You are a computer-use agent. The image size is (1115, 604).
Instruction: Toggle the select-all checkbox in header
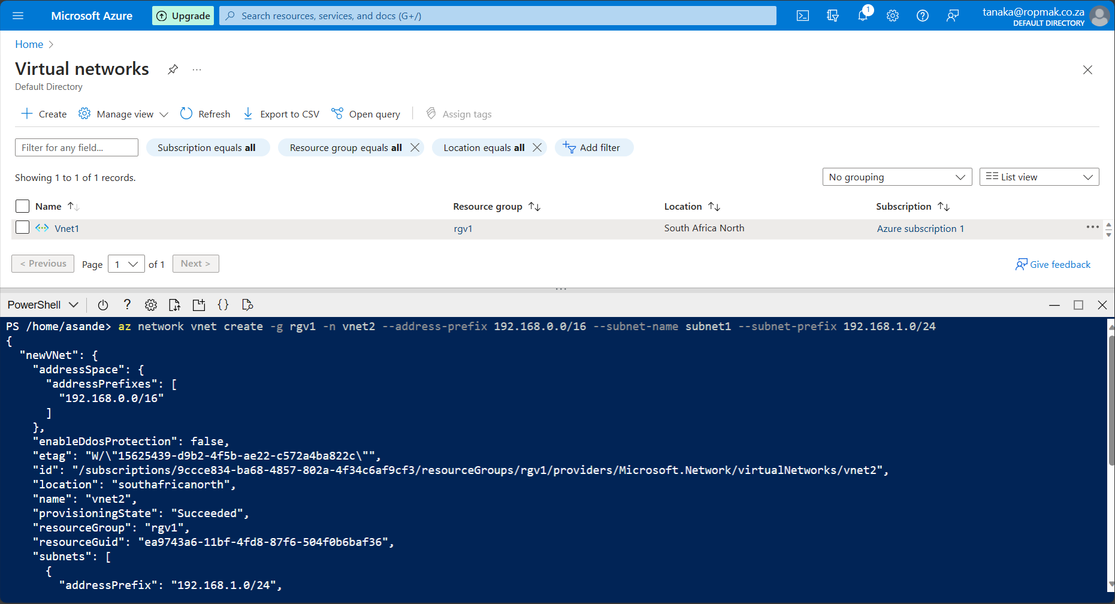(22, 206)
